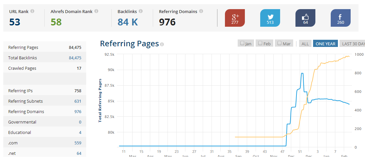This screenshot has height=161, width=365.
Task: Click info icon beside URL Rank
Action: [32, 11]
